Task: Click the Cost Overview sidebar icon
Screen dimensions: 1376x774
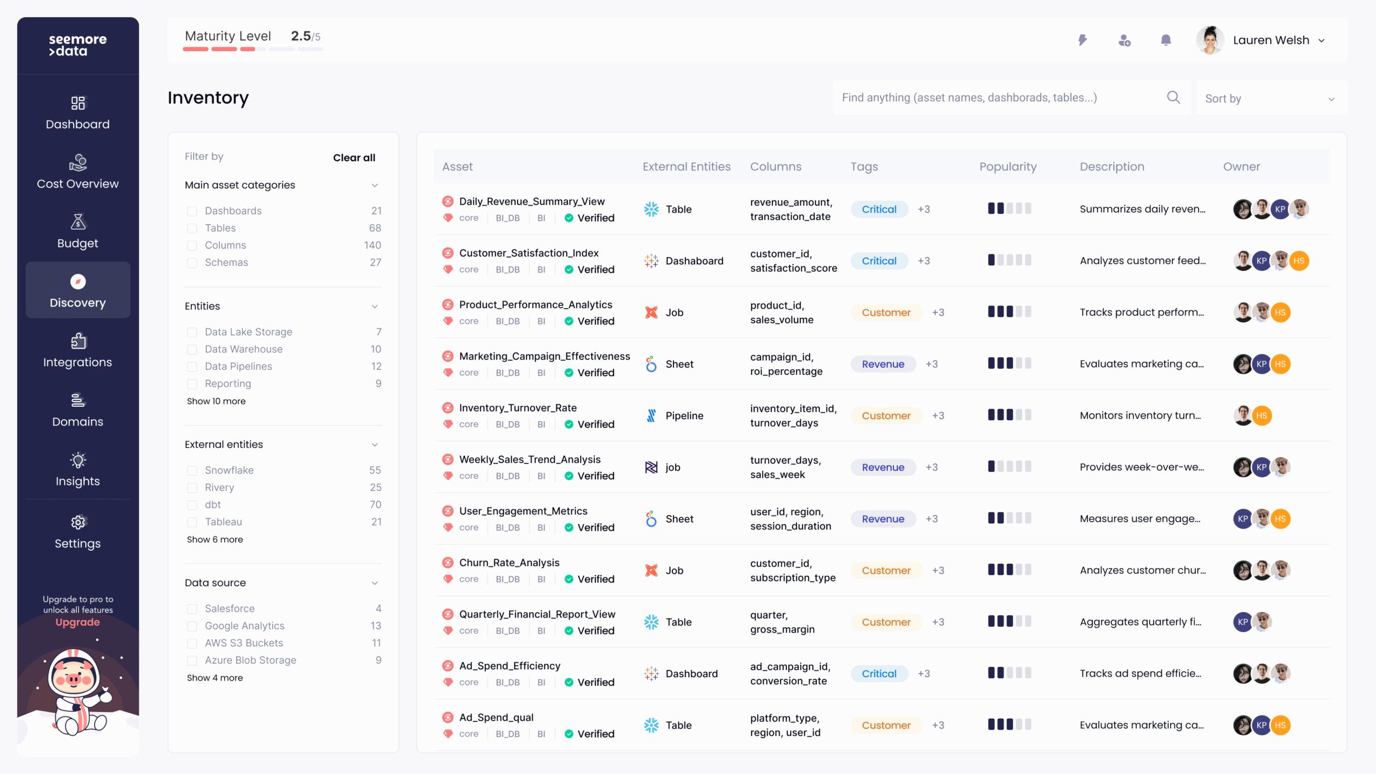Action: [78, 162]
